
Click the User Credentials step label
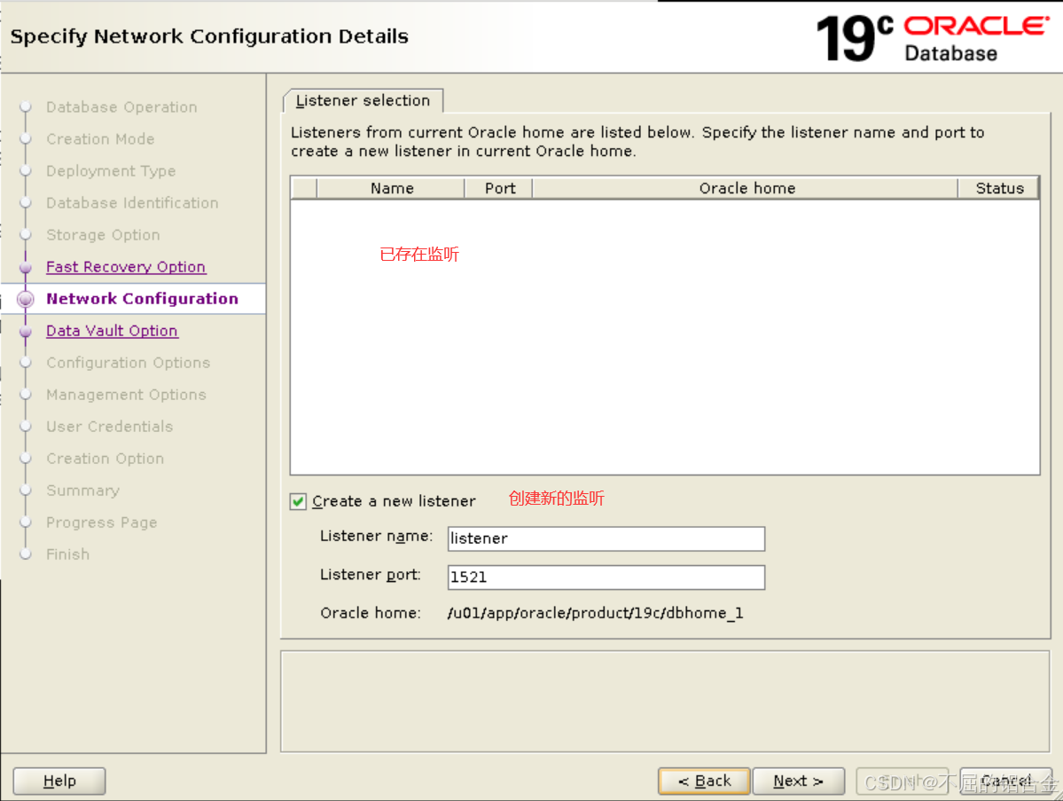click(110, 427)
